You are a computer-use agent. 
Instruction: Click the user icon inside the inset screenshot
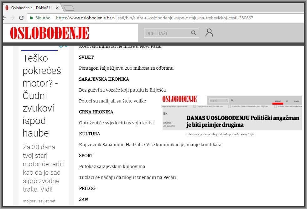tap(232, 100)
